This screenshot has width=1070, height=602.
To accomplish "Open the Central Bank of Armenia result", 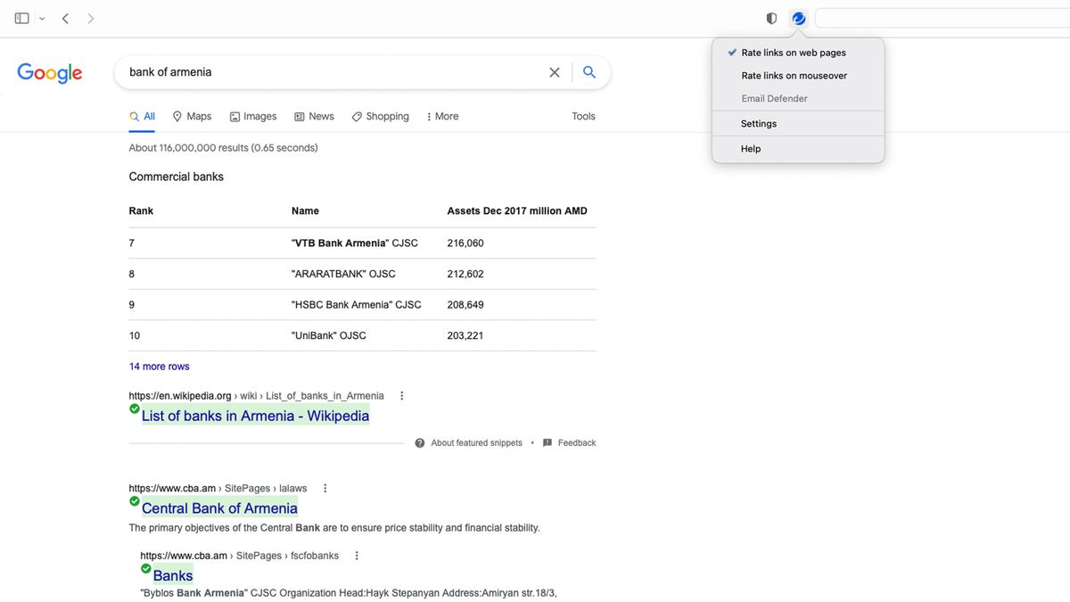I will tap(219, 508).
